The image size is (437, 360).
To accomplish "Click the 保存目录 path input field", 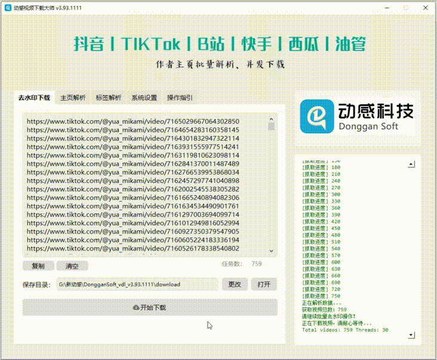I will (137, 284).
